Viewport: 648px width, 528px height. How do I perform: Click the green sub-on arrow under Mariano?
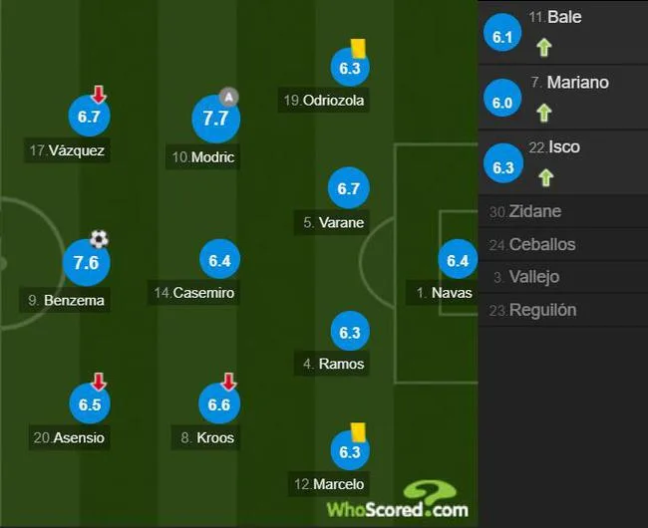(x=544, y=113)
